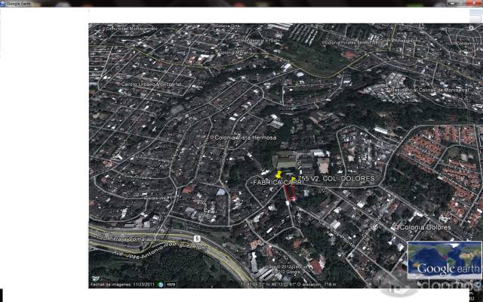Screen dimensions: 483x302
Task: Select the pushpin beside 755 V2 label
Action: coord(294,179)
